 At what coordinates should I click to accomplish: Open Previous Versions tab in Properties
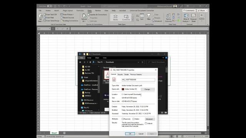136,74
